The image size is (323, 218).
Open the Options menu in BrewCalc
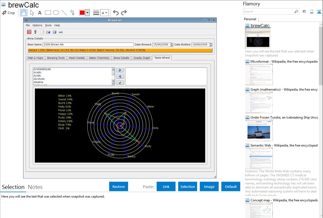coord(37,25)
